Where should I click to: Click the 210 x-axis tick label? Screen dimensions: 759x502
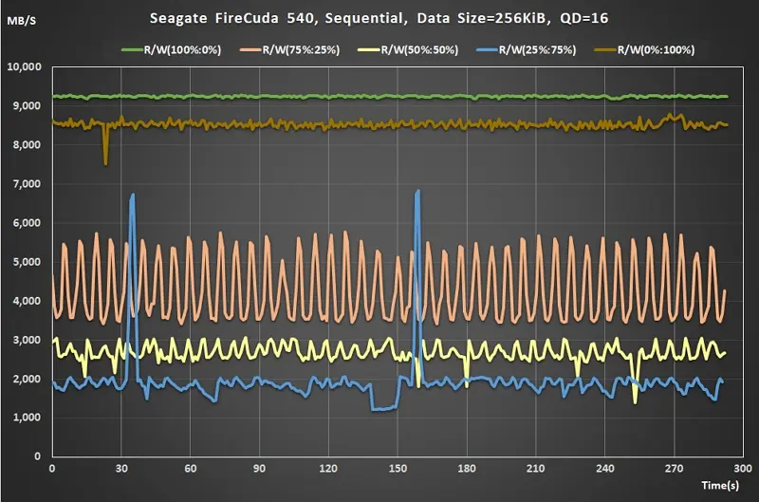(535, 469)
